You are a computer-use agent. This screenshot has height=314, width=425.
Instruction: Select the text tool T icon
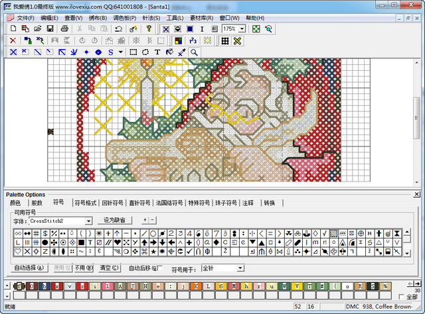click(157, 52)
